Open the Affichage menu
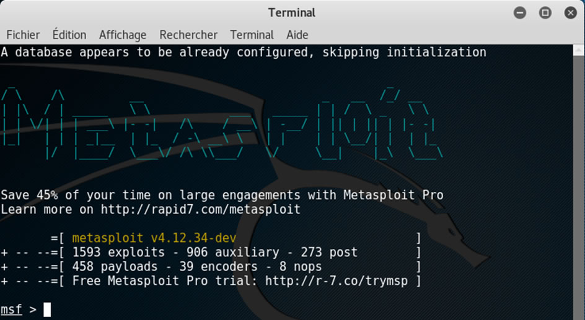 coord(123,35)
